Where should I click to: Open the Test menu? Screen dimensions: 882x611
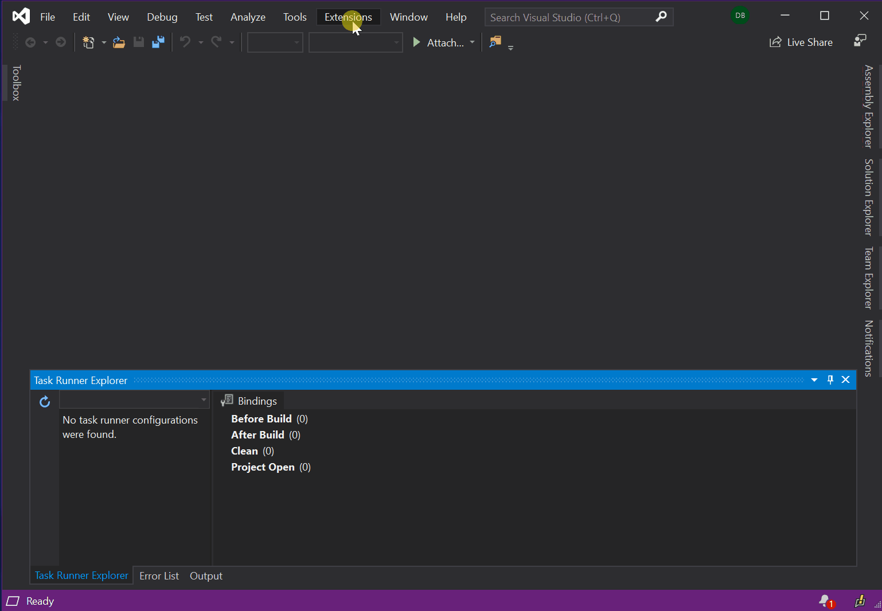204,17
